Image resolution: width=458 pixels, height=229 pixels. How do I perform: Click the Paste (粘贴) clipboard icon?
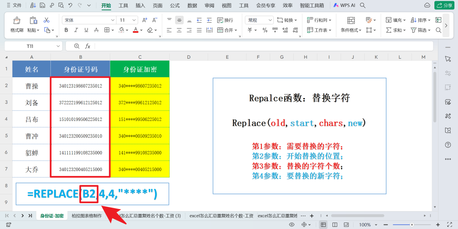33,20
